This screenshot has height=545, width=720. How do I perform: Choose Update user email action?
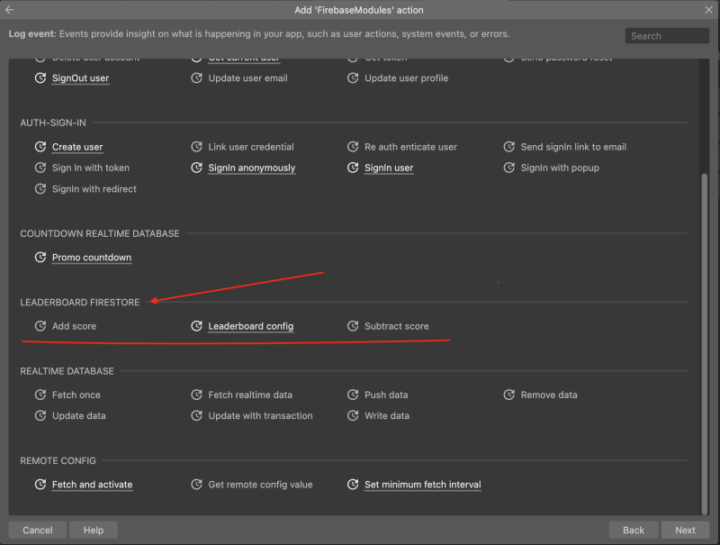248,78
